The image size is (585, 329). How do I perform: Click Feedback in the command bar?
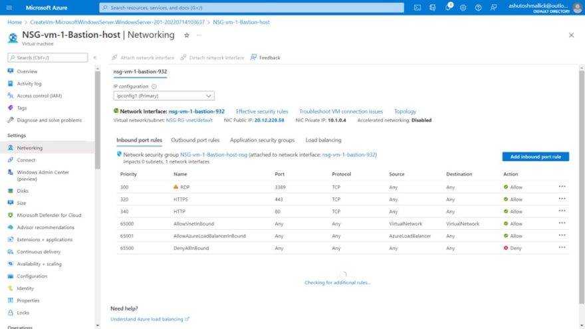[265, 57]
